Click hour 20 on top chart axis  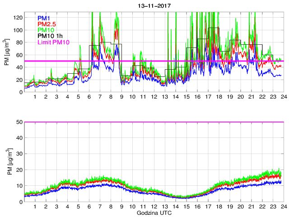[241, 97]
